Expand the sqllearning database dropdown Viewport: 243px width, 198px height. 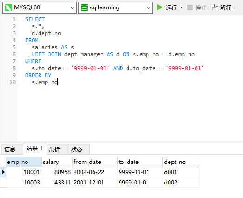pyautogui.click(x=148, y=7)
